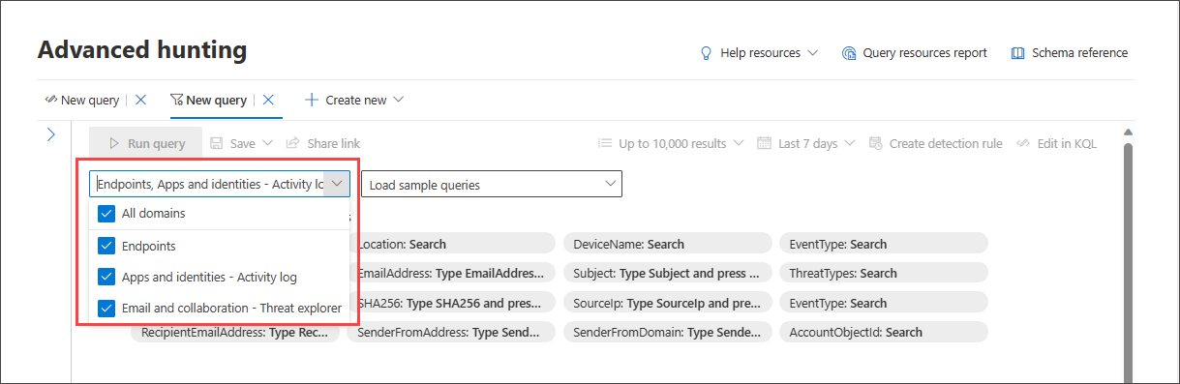Click the RecipientEmailAddress filter field
Image resolution: width=1180 pixels, height=384 pixels.
[236, 332]
